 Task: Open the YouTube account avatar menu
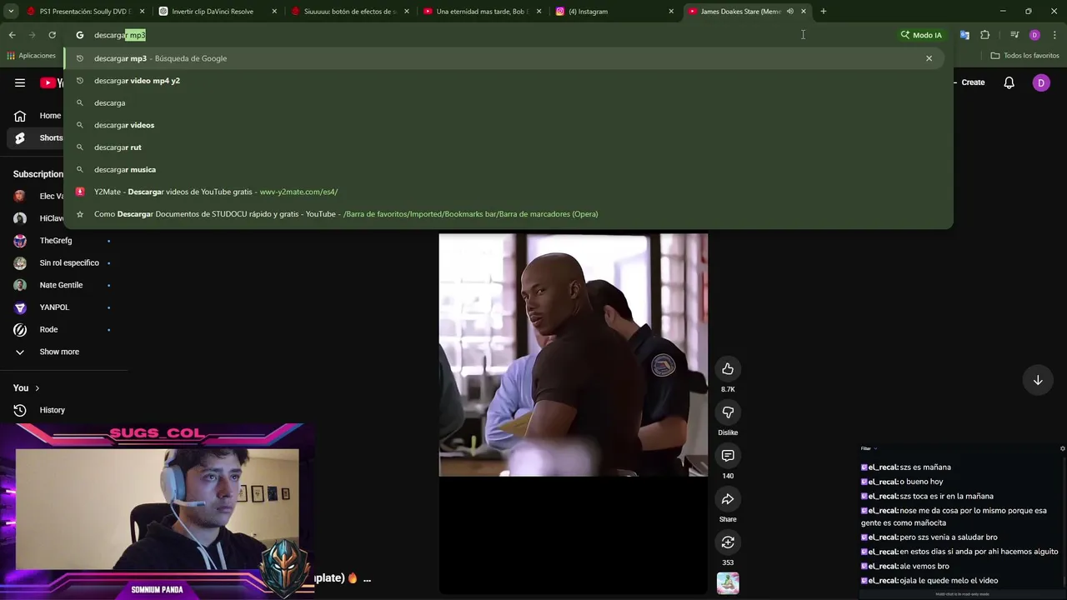pyautogui.click(x=1041, y=82)
